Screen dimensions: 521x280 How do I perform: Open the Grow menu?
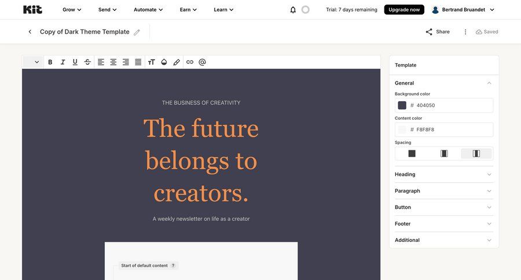click(x=72, y=10)
